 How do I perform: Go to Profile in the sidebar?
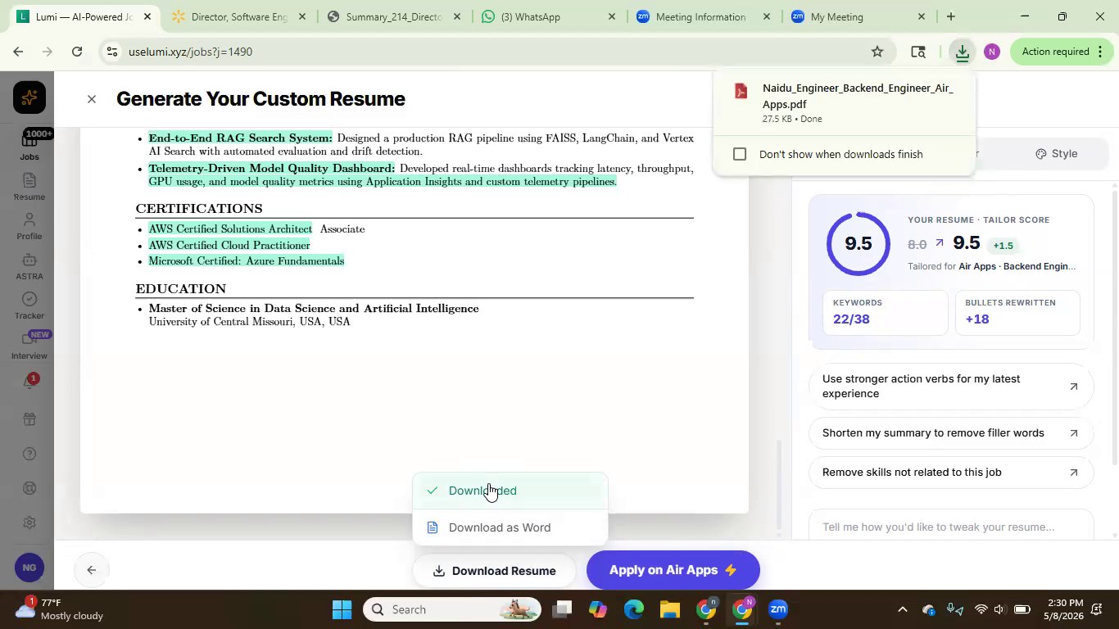(x=29, y=227)
